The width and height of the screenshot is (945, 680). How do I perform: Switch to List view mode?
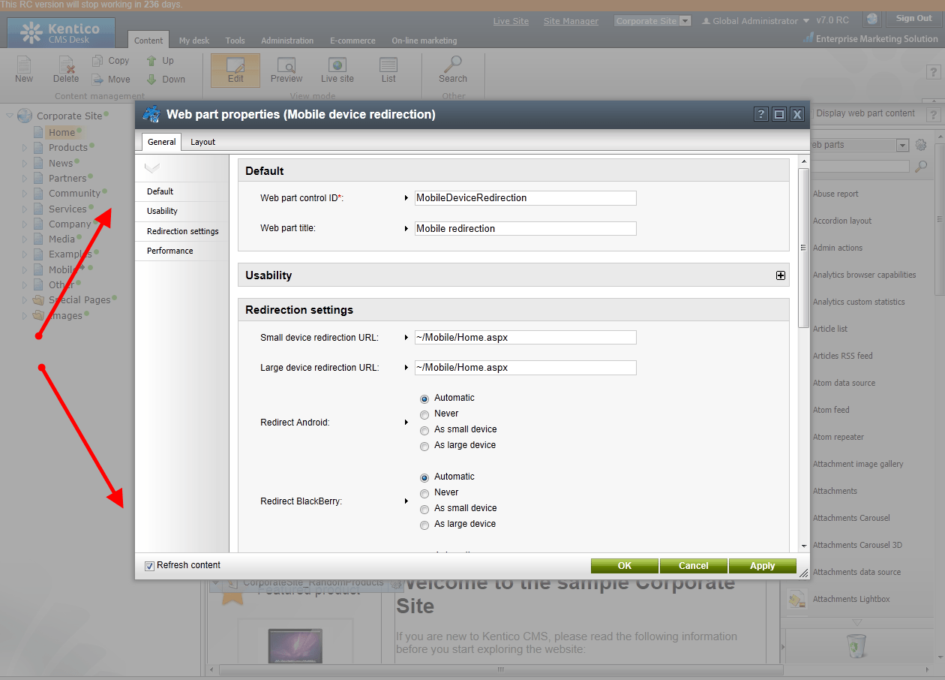(388, 70)
